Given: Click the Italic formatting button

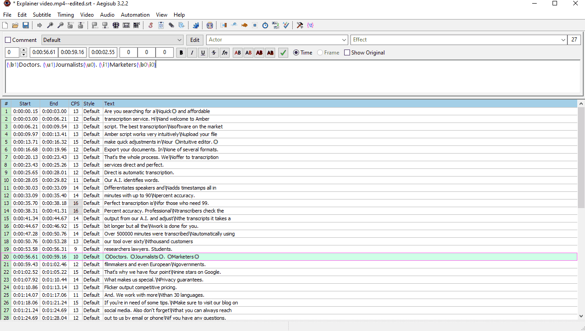Looking at the screenshot, I should [192, 53].
